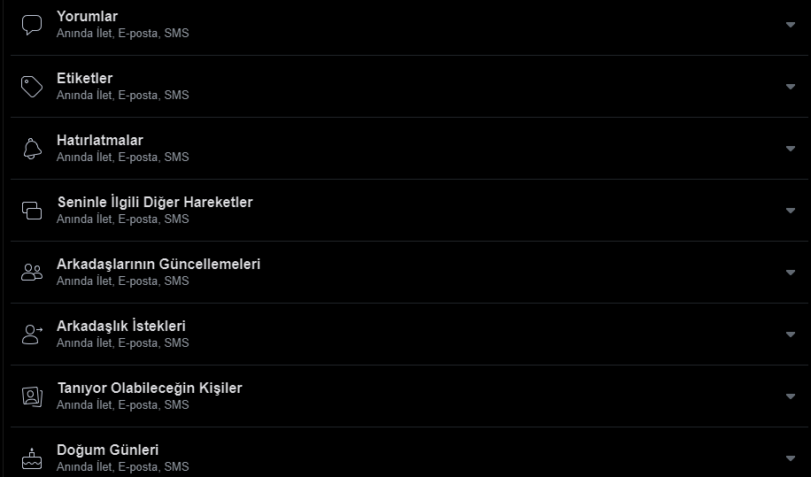Image resolution: width=811 pixels, height=477 pixels.
Task: Expand the Hatırlatmalar chevron
Action: 791,149
